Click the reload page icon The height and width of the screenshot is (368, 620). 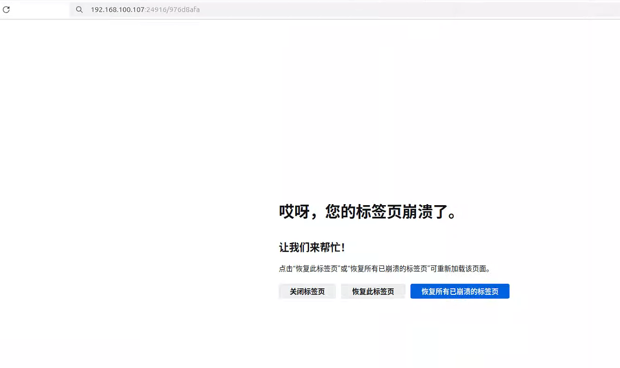tap(6, 10)
